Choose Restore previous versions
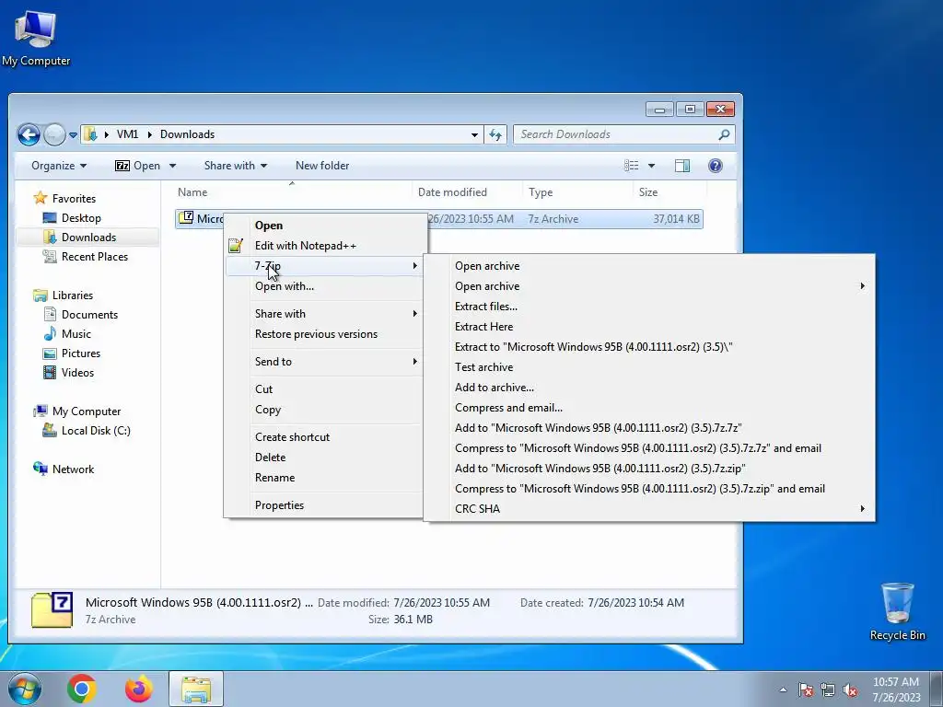The width and height of the screenshot is (943, 707). [x=324, y=333]
